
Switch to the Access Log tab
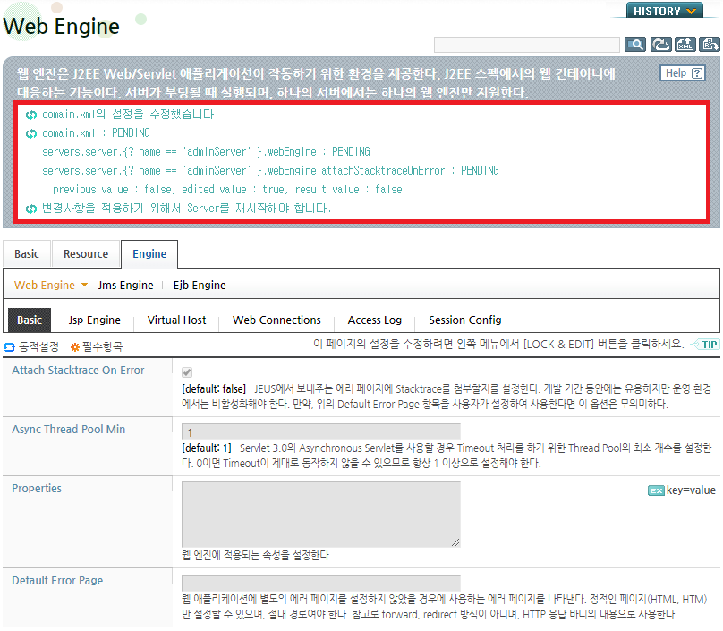pyautogui.click(x=374, y=320)
